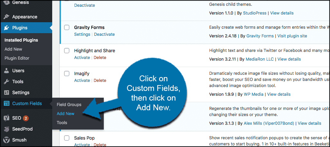This screenshot has width=330, height=147.
Task: Open StudioPress author link
Action: pos(255,13)
